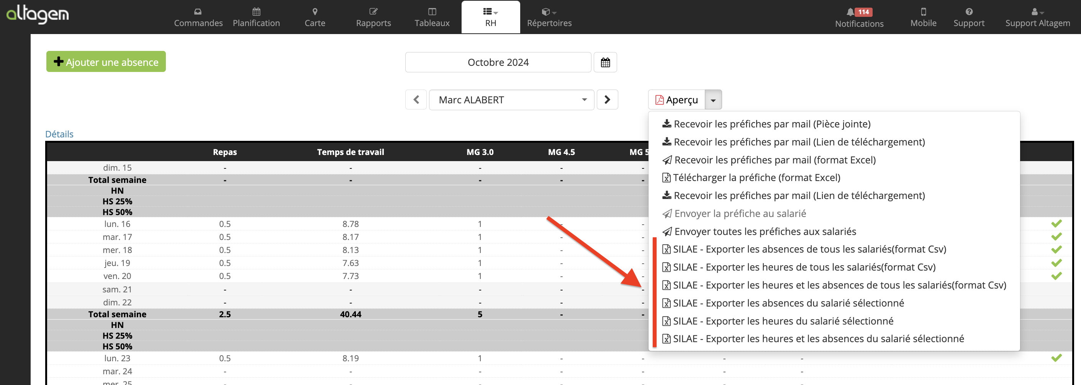Screen dimensions: 1081x385
Task: Open the RH menu
Action: pyautogui.click(x=491, y=17)
